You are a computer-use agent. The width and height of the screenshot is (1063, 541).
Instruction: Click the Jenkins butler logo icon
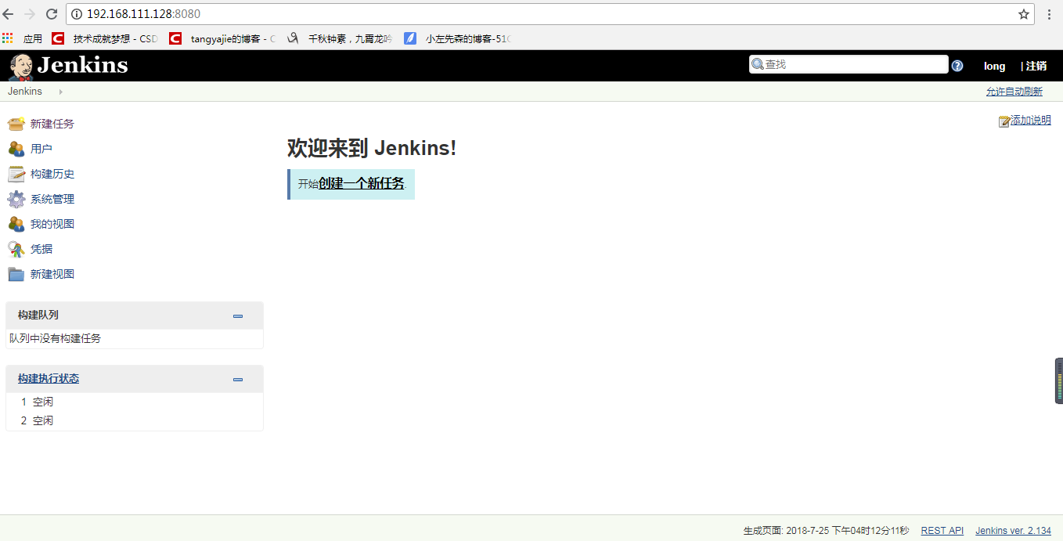(21, 67)
